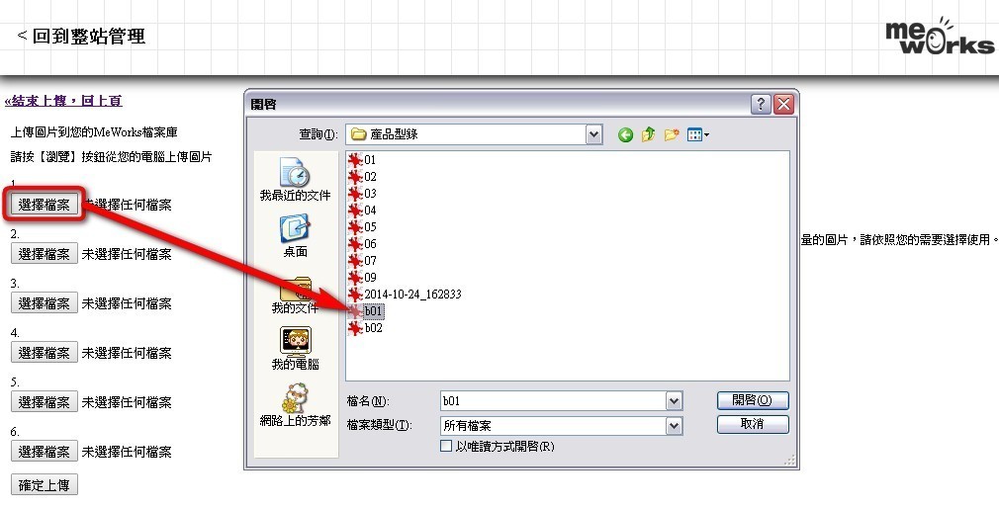Select 桌面 in the places bar

click(x=295, y=235)
